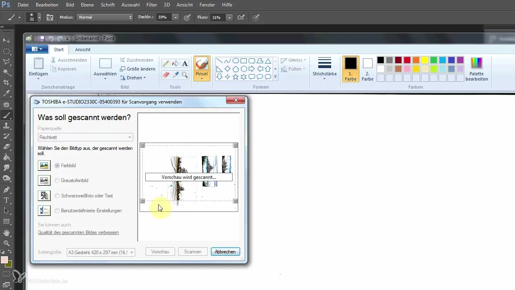
Task: Switch to the Start tab in Paint
Action: coord(59,50)
